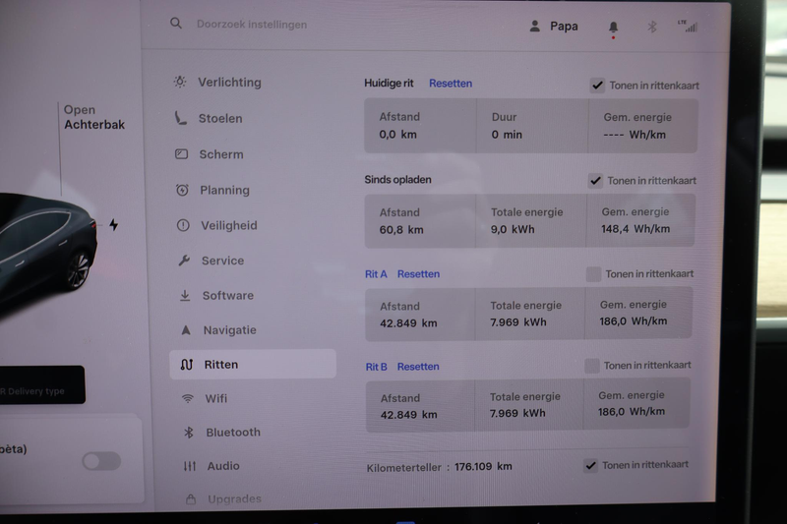Tap the LTE signal strength icon
The height and width of the screenshot is (524, 787).
(688, 27)
